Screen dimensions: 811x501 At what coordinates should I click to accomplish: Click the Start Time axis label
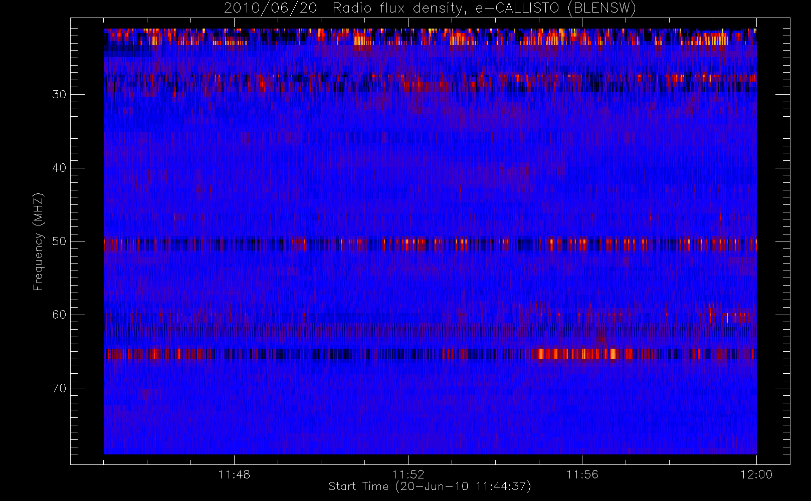(x=430, y=486)
